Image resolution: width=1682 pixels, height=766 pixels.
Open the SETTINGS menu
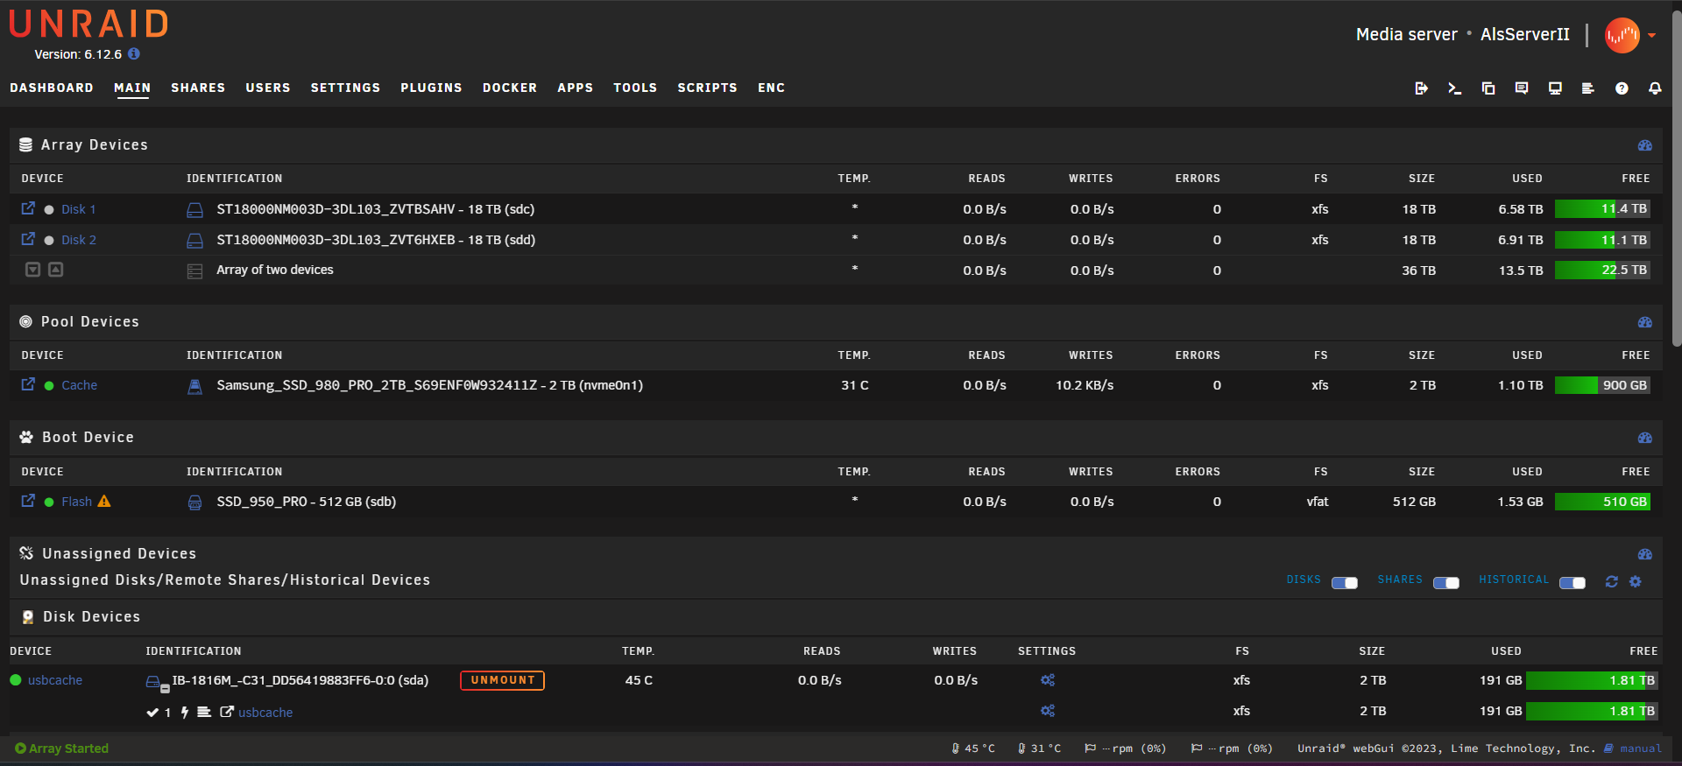[x=345, y=88]
